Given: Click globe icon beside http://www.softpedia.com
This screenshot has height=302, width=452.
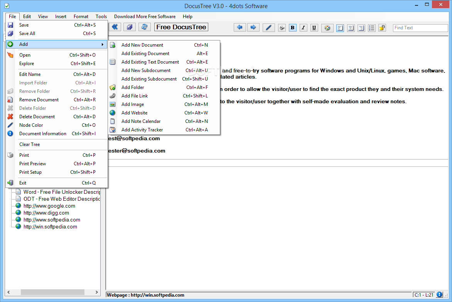Looking at the screenshot, I should [x=18, y=220].
